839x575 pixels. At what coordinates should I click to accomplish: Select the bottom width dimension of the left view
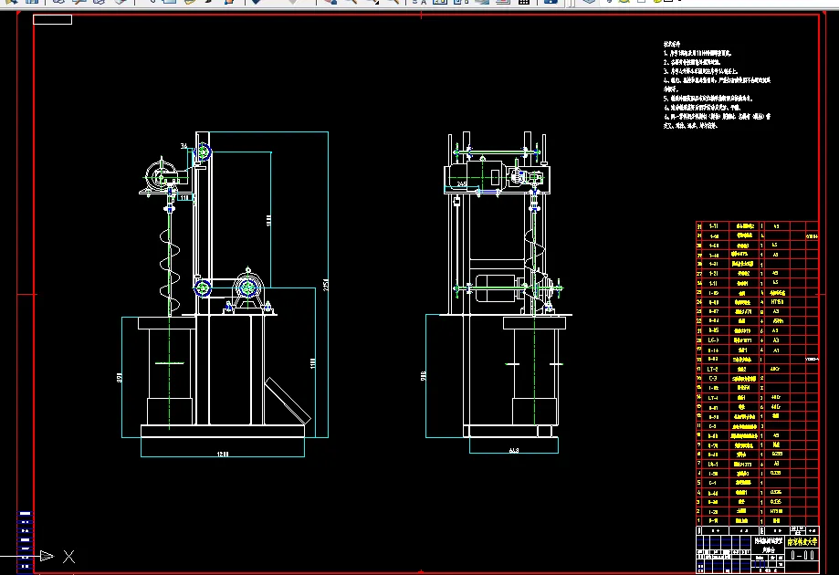coord(223,455)
